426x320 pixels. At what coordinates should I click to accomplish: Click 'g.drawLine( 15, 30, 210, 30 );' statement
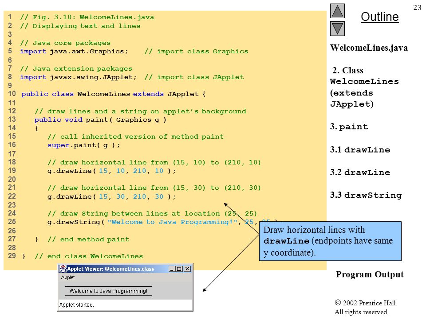click(112, 196)
